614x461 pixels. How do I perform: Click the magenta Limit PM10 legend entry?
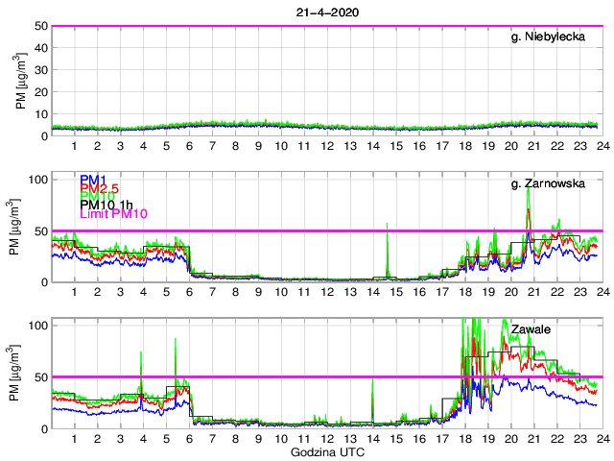[111, 215]
